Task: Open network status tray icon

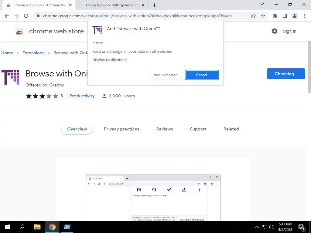Action: click(264, 227)
